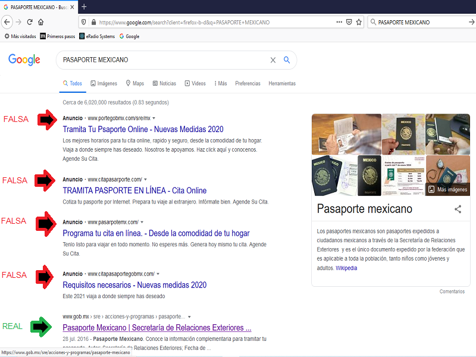The width and height of the screenshot is (476, 357).
Task: Click the address bar URL
Action: click(x=184, y=23)
